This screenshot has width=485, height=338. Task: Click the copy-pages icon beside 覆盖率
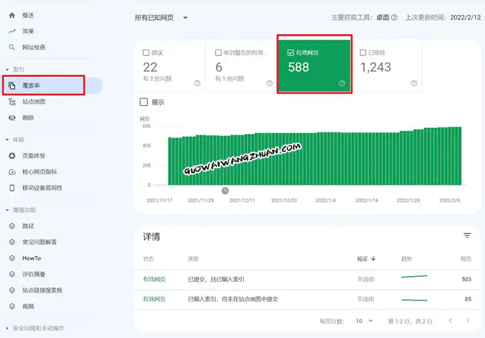pos(12,85)
